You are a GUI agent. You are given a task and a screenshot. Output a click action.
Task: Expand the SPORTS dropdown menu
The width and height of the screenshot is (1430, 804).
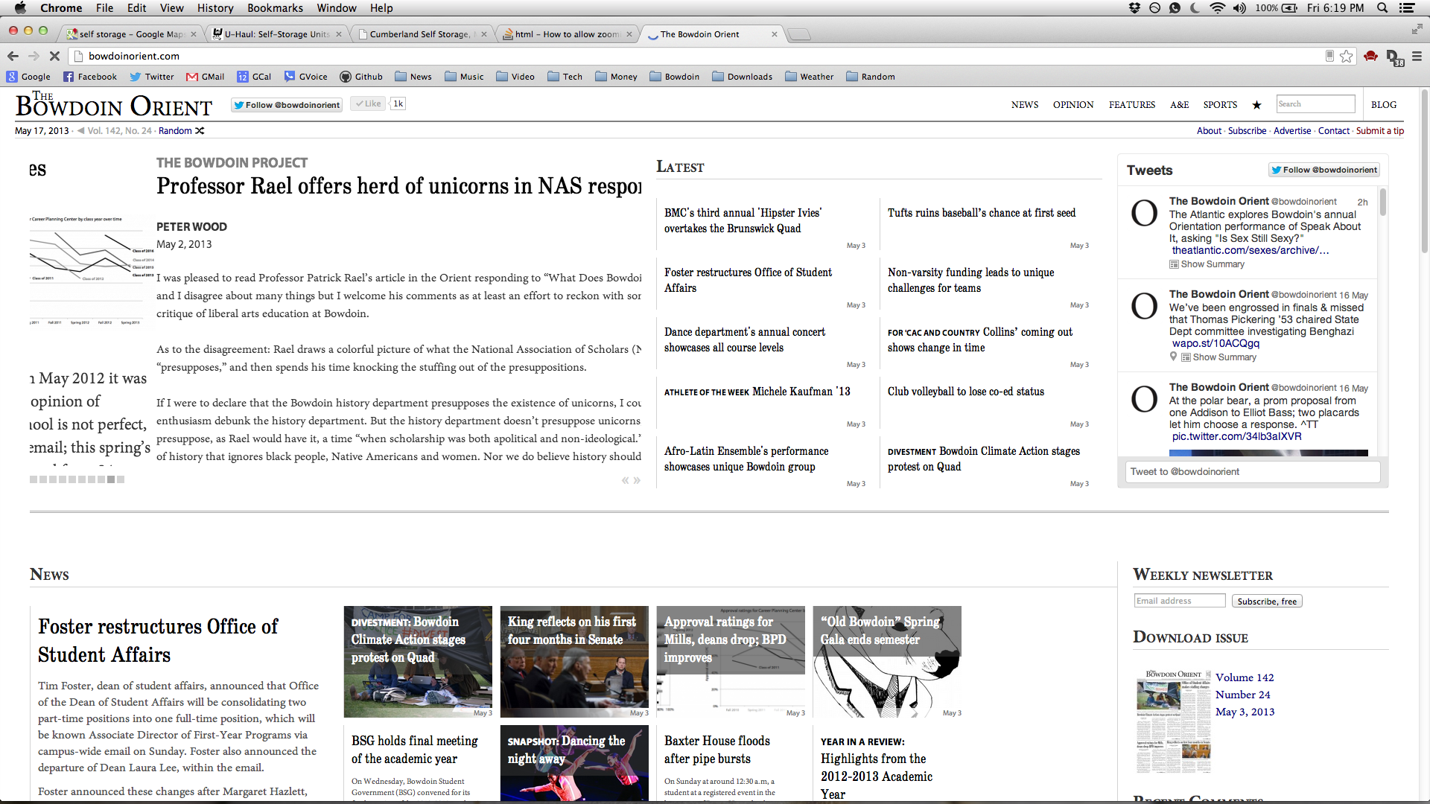tap(1221, 104)
